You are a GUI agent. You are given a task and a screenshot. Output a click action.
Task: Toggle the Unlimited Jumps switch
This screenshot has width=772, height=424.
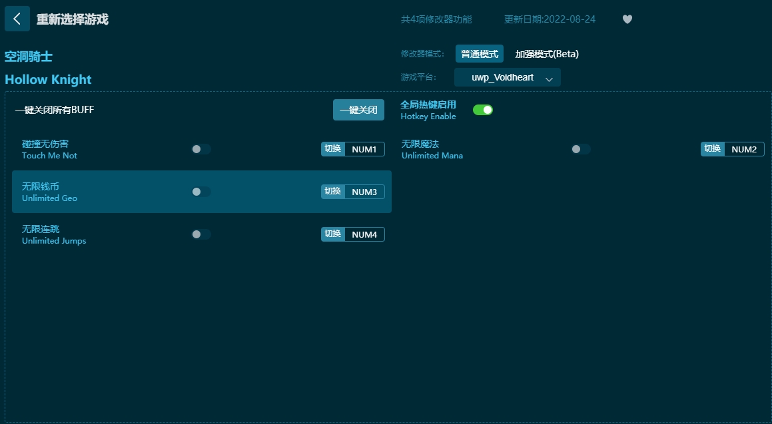click(201, 234)
